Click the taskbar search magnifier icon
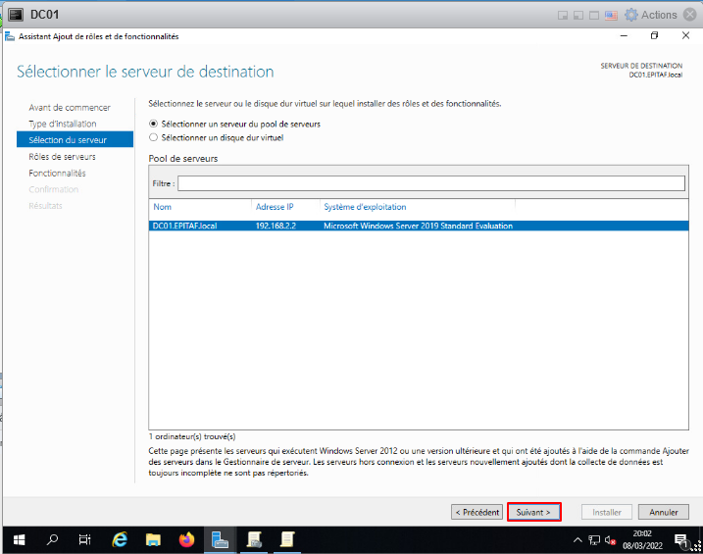 [x=53, y=539]
